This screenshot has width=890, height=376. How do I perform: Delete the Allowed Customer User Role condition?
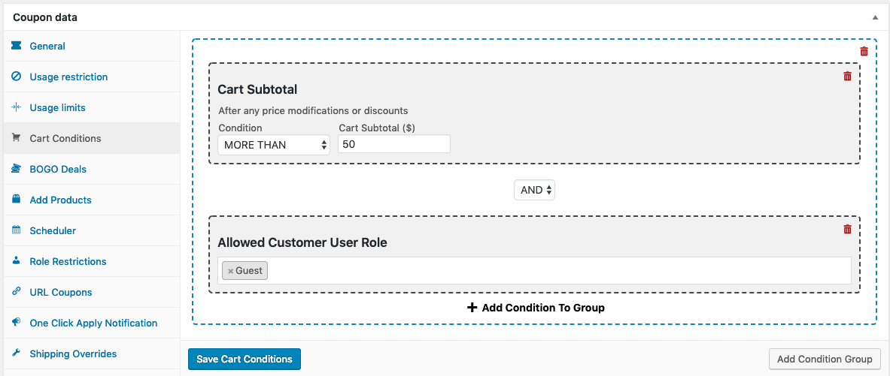(x=847, y=230)
